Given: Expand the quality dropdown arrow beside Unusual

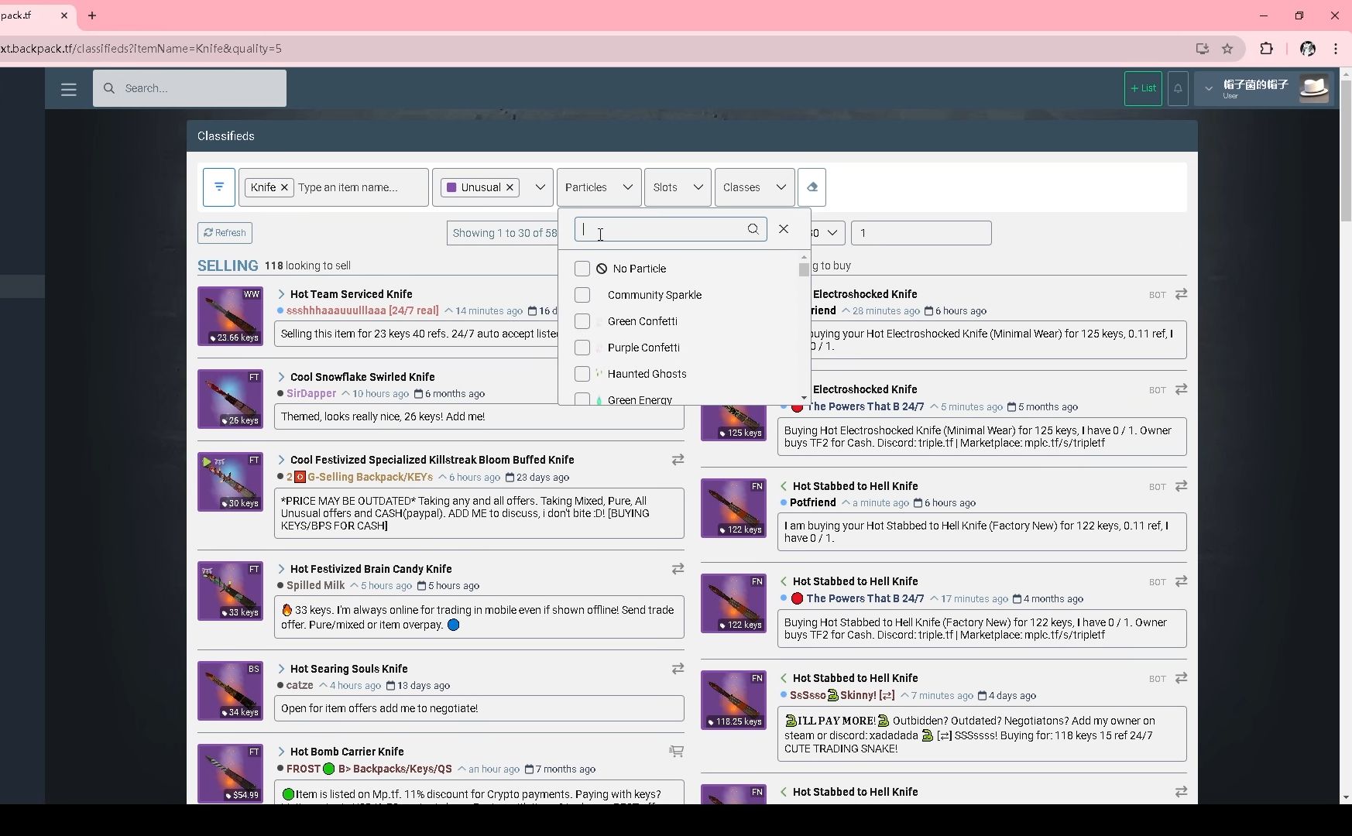Looking at the screenshot, I should pos(540,187).
